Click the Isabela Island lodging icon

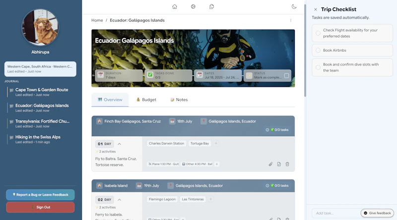(99, 186)
